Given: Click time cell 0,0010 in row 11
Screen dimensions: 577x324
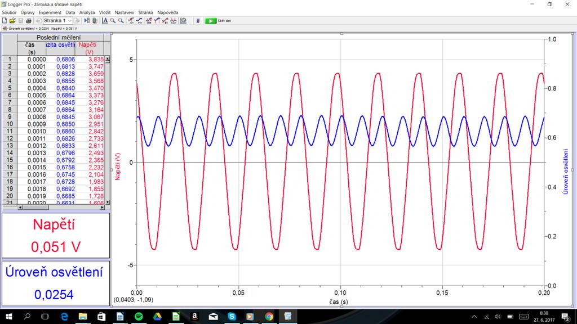Looking at the screenshot, I should click(x=32, y=131).
